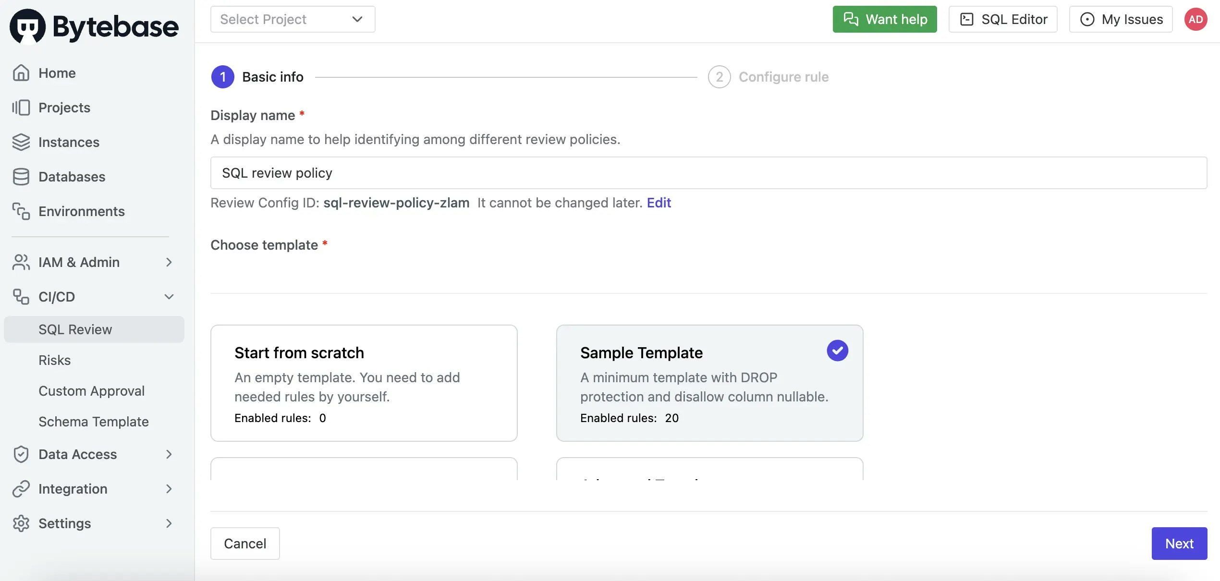This screenshot has height=581, width=1220.
Task: Click the SQL review policy name field
Action: (480, 173)
